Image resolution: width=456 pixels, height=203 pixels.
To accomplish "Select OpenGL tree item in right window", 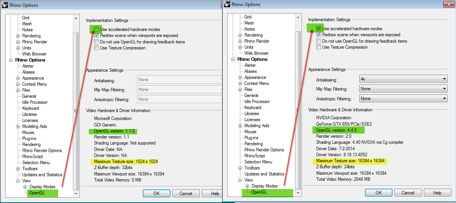I will click(x=259, y=192).
